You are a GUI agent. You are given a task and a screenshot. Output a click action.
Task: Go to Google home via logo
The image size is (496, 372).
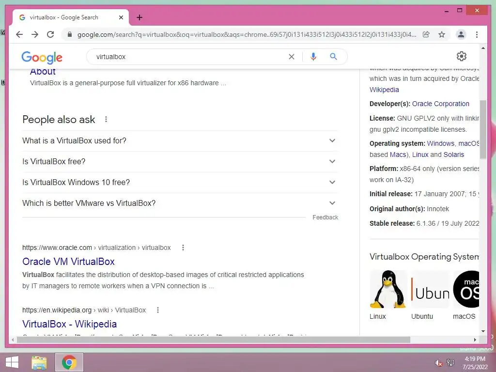[42, 57]
